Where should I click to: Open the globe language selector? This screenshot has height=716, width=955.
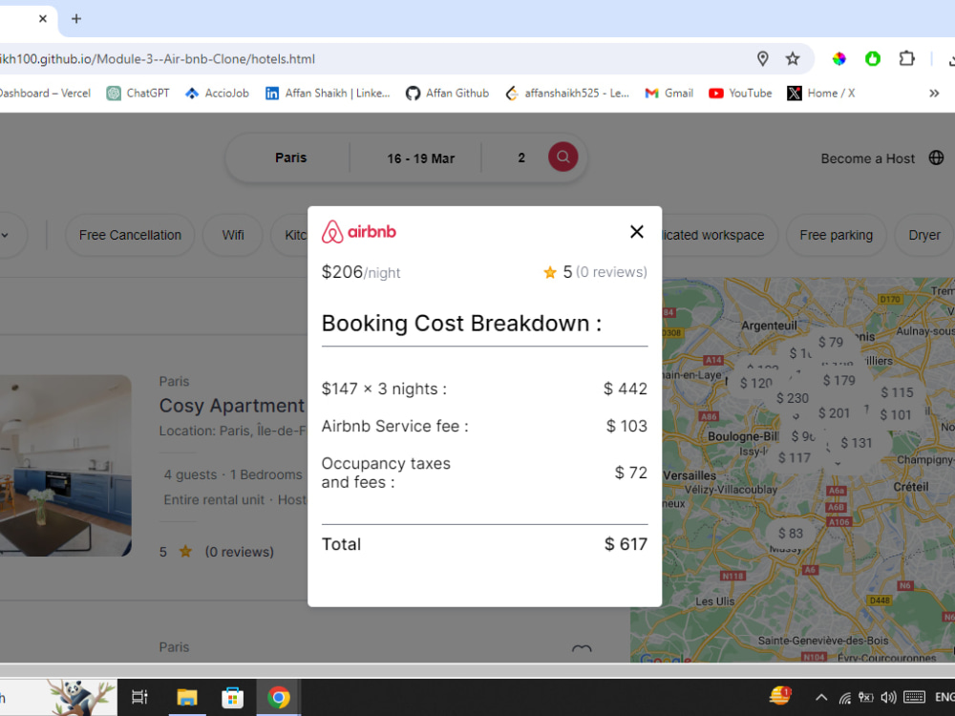936,158
